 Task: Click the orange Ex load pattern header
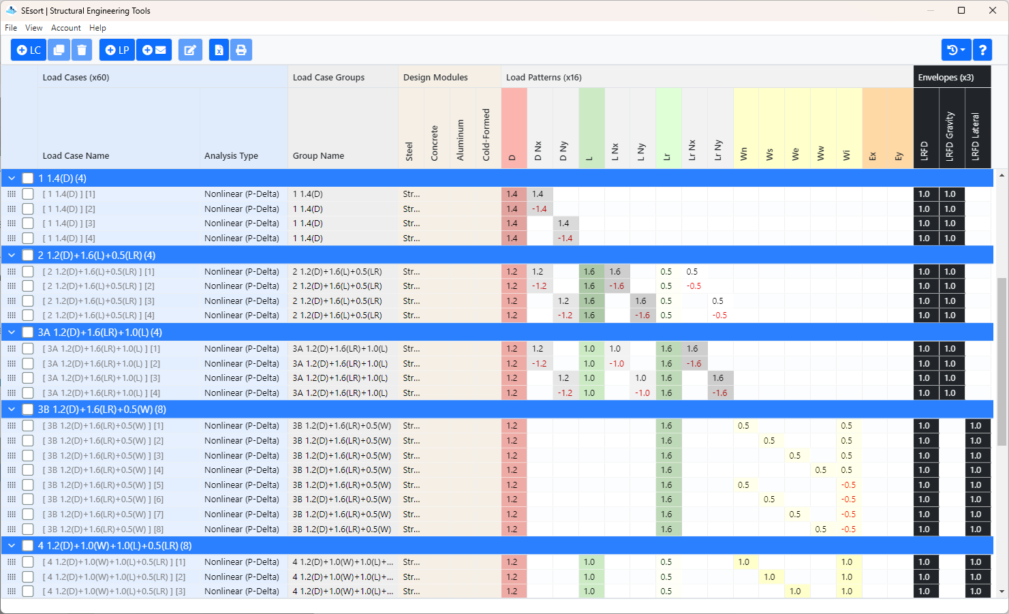click(875, 128)
